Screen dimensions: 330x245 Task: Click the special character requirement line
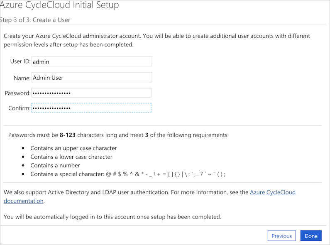(x=128, y=174)
